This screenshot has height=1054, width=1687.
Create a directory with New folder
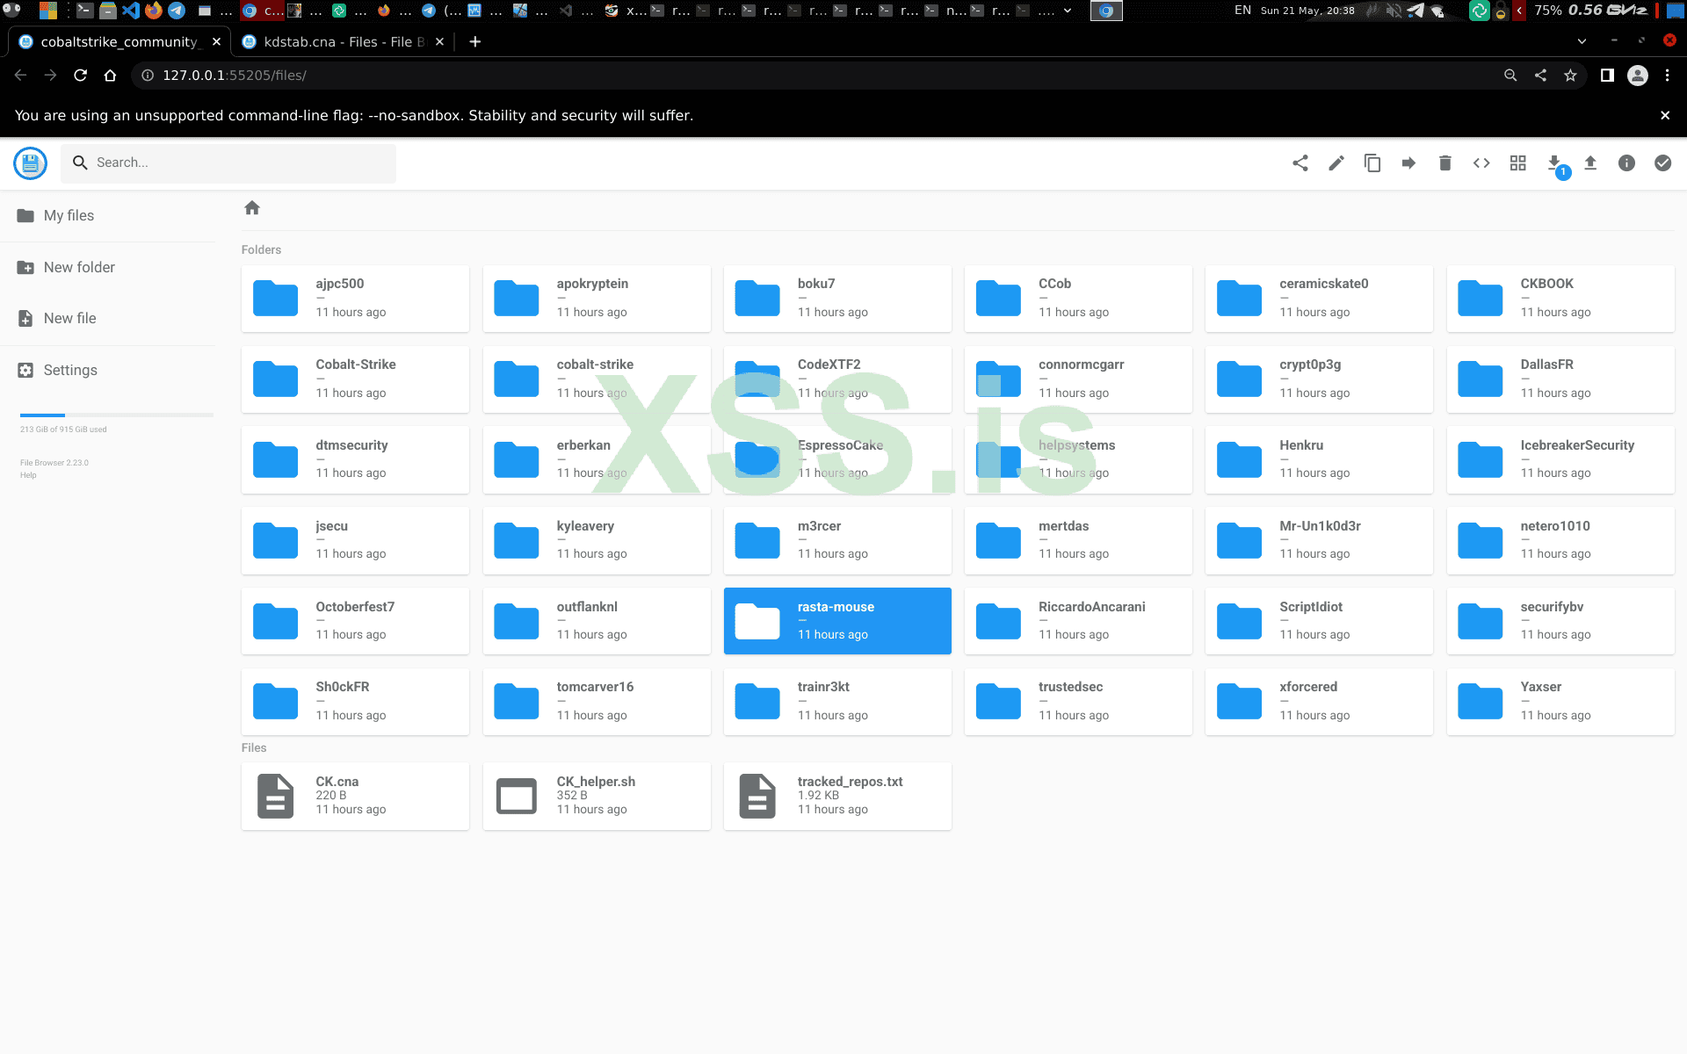(79, 267)
